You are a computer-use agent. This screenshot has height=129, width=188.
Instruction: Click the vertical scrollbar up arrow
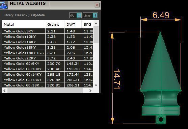96,23
